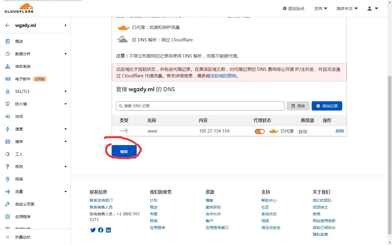Expand the 缓存 submenu arrow
This screenshot has width=392, height=245.
tap(65, 142)
